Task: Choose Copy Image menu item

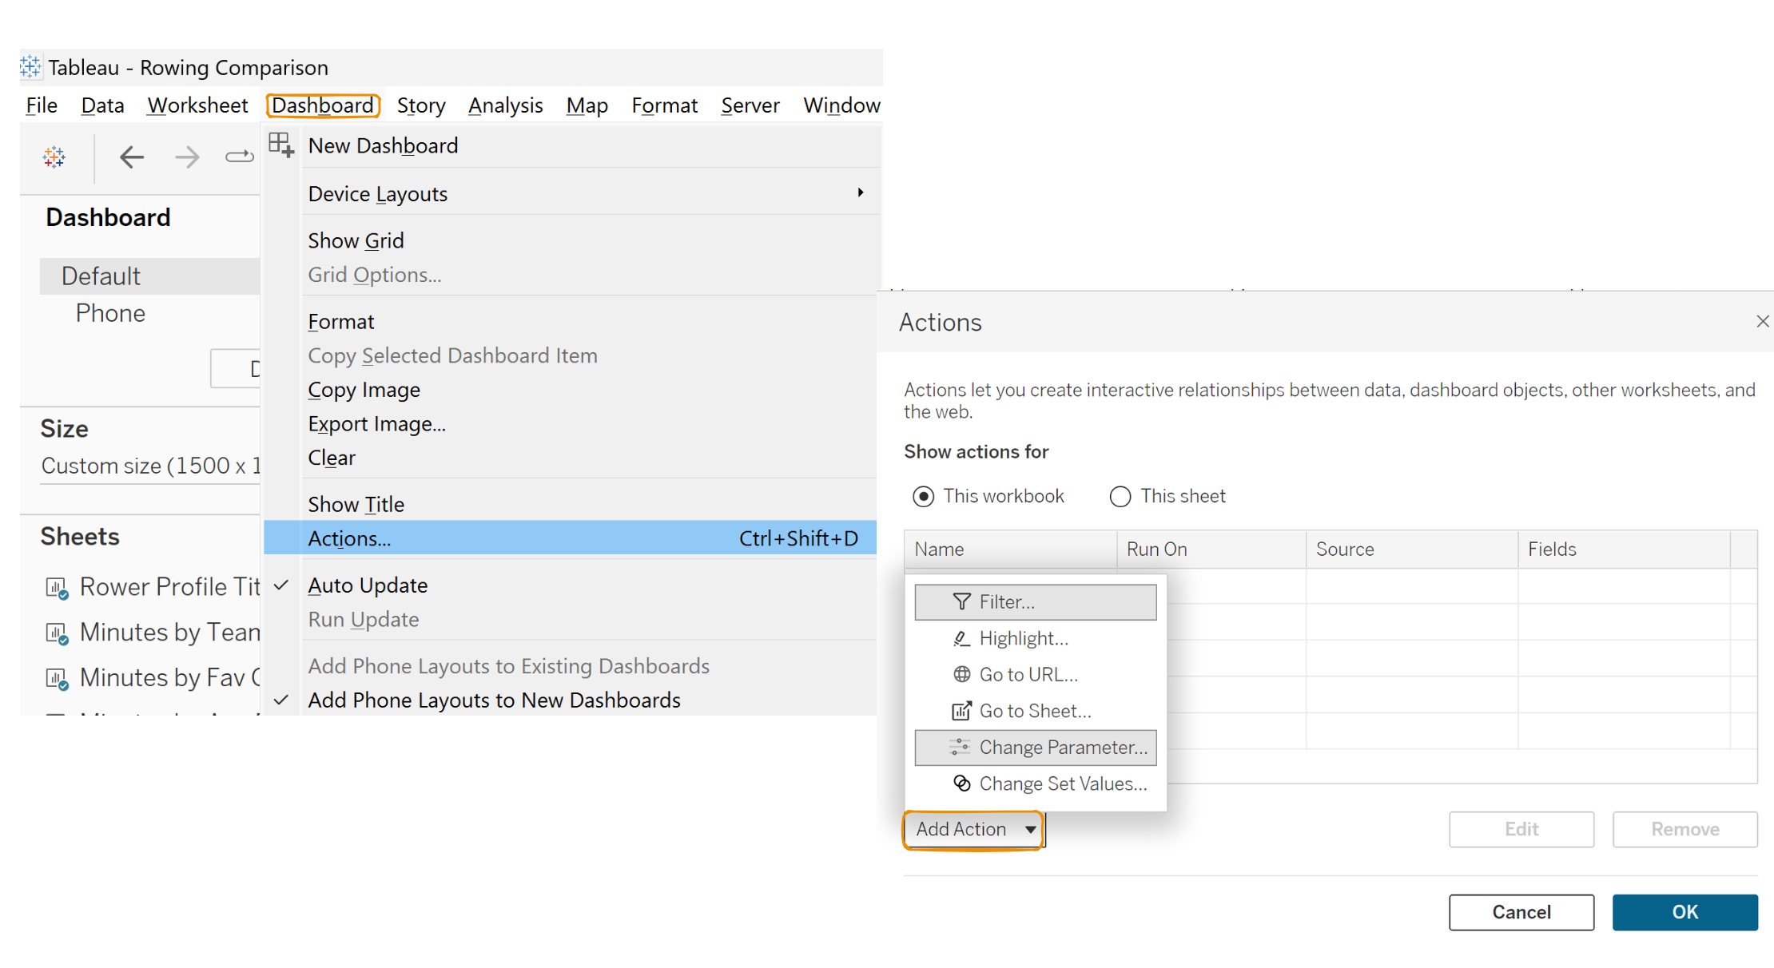Action: coord(570,390)
